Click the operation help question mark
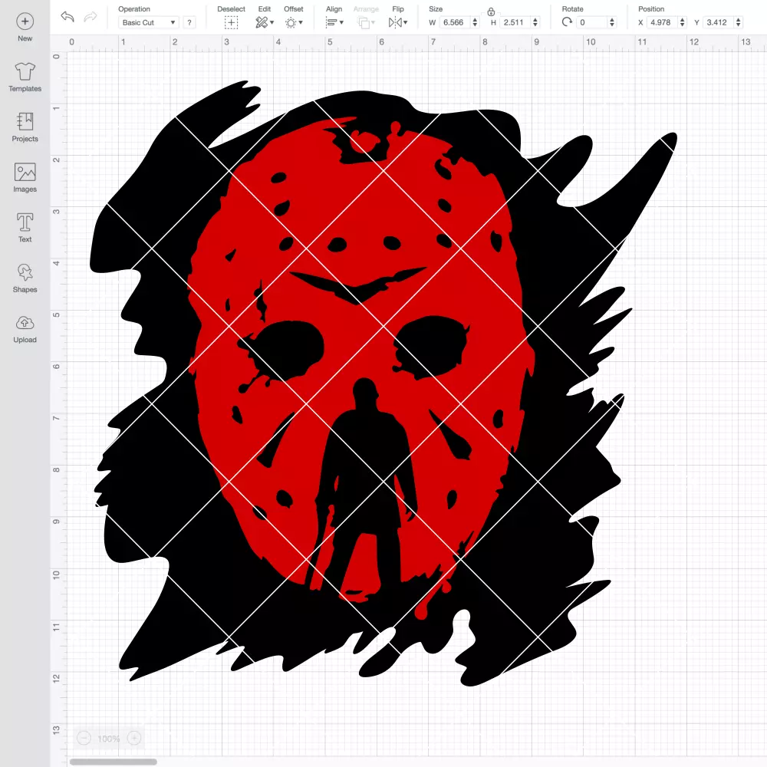Viewport: 767px width, 767px height. 189,22
